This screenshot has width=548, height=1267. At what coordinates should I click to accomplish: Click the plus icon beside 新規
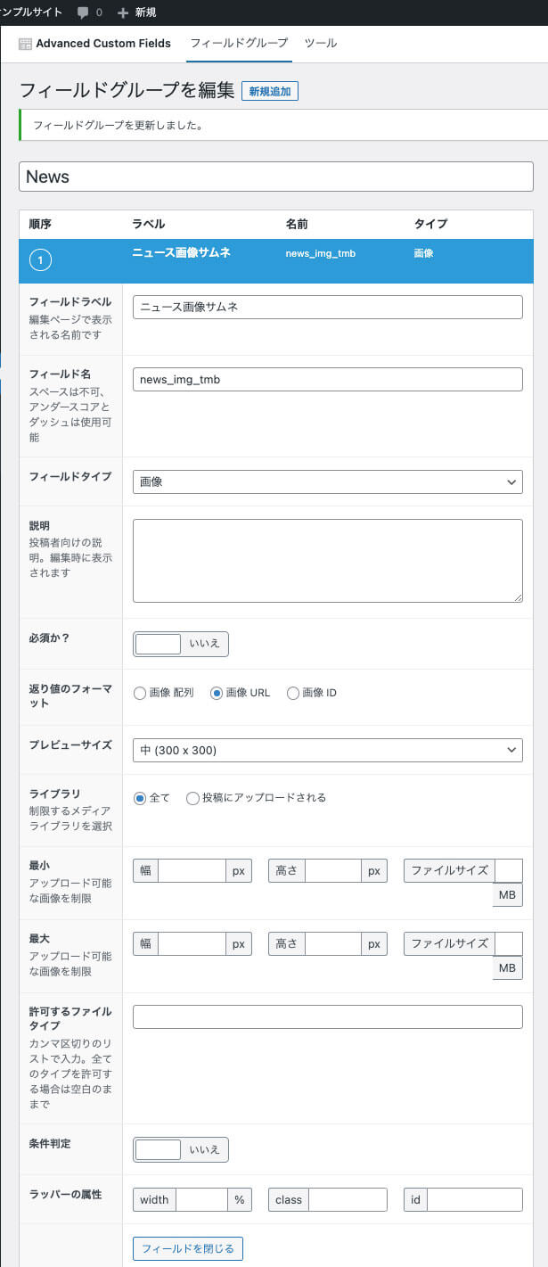(123, 12)
